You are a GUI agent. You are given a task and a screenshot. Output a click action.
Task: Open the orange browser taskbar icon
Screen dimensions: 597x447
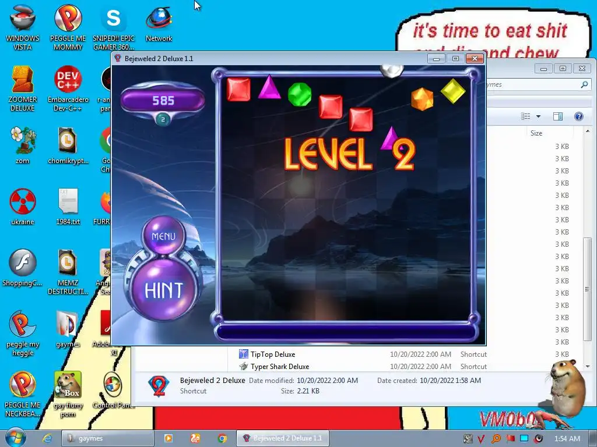pos(195,438)
